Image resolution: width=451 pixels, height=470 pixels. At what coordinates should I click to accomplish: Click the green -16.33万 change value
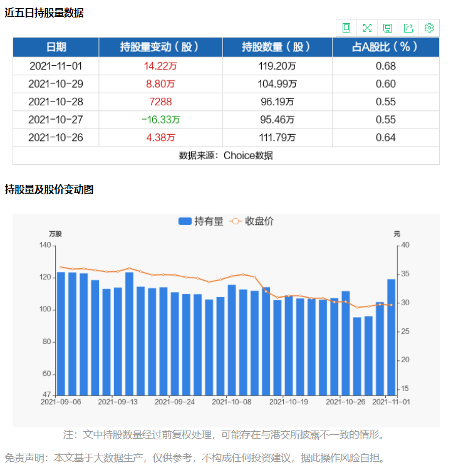tap(160, 120)
